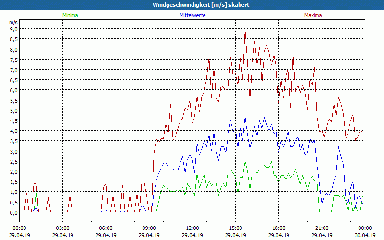Click the 2,0 y-axis value
Screen dimensions: 384x240
[x=14, y=172]
